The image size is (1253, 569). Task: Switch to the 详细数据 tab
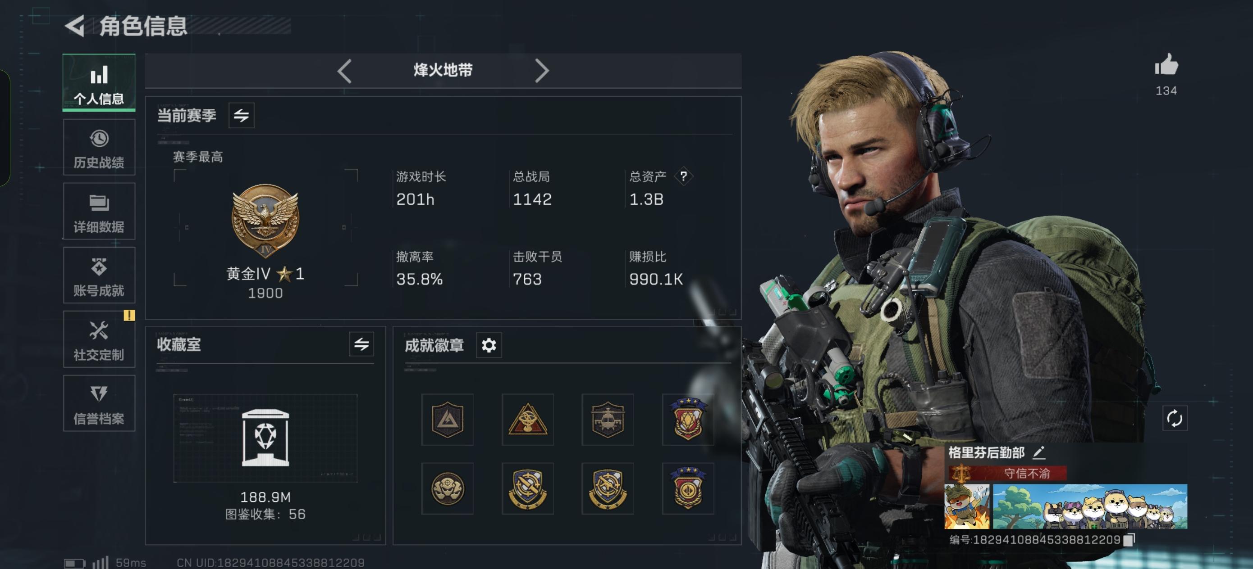tap(99, 212)
